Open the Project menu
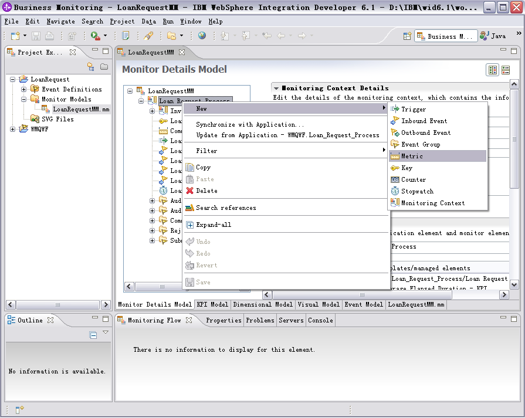 pyautogui.click(x=122, y=22)
